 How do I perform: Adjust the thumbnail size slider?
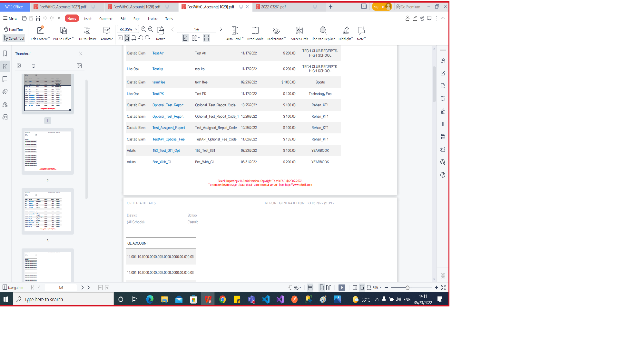[33, 66]
